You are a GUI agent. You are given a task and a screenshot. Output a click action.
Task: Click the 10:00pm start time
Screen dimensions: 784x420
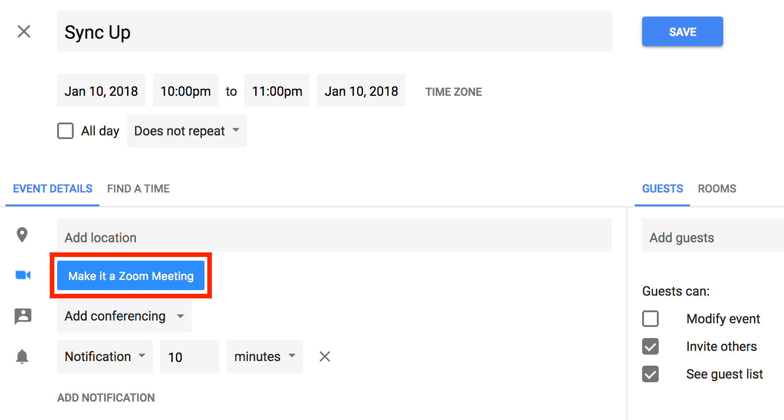(185, 90)
